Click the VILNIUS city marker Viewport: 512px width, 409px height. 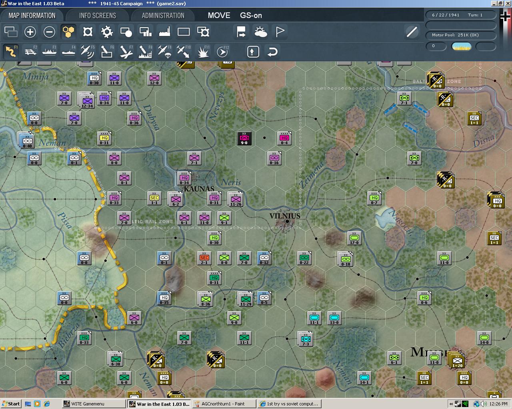[287, 221]
